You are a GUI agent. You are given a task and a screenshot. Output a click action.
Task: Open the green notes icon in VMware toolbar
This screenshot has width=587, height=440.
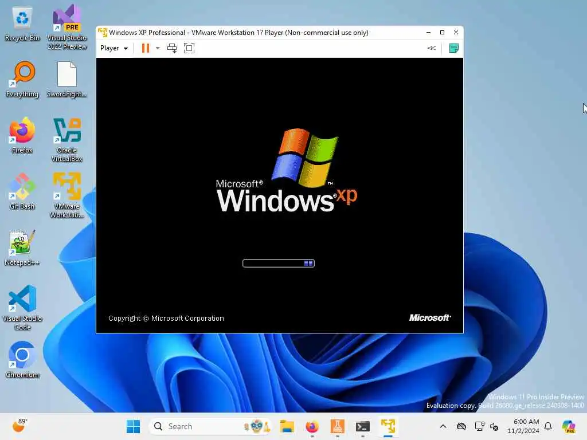click(x=454, y=48)
